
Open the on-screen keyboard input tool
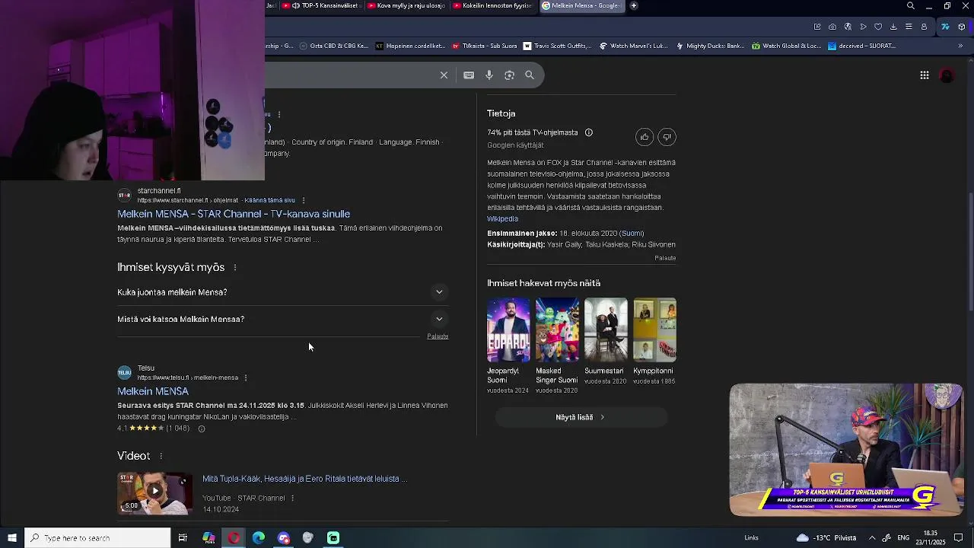tap(469, 75)
